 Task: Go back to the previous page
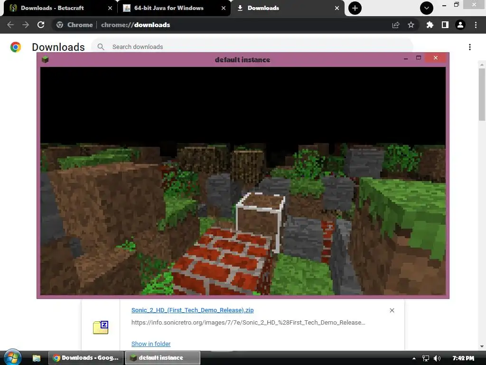tap(10, 25)
